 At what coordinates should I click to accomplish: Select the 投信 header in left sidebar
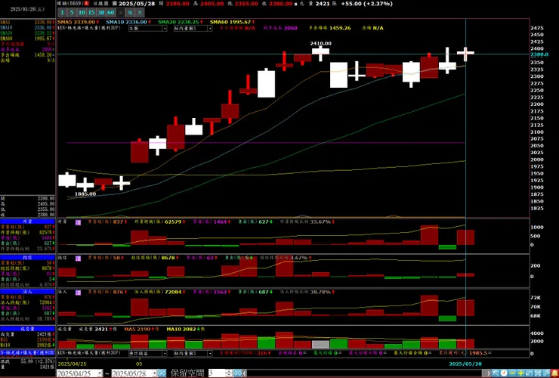pyautogui.click(x=27, y=257)
